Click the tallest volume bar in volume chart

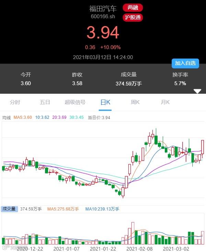point(133,233)
